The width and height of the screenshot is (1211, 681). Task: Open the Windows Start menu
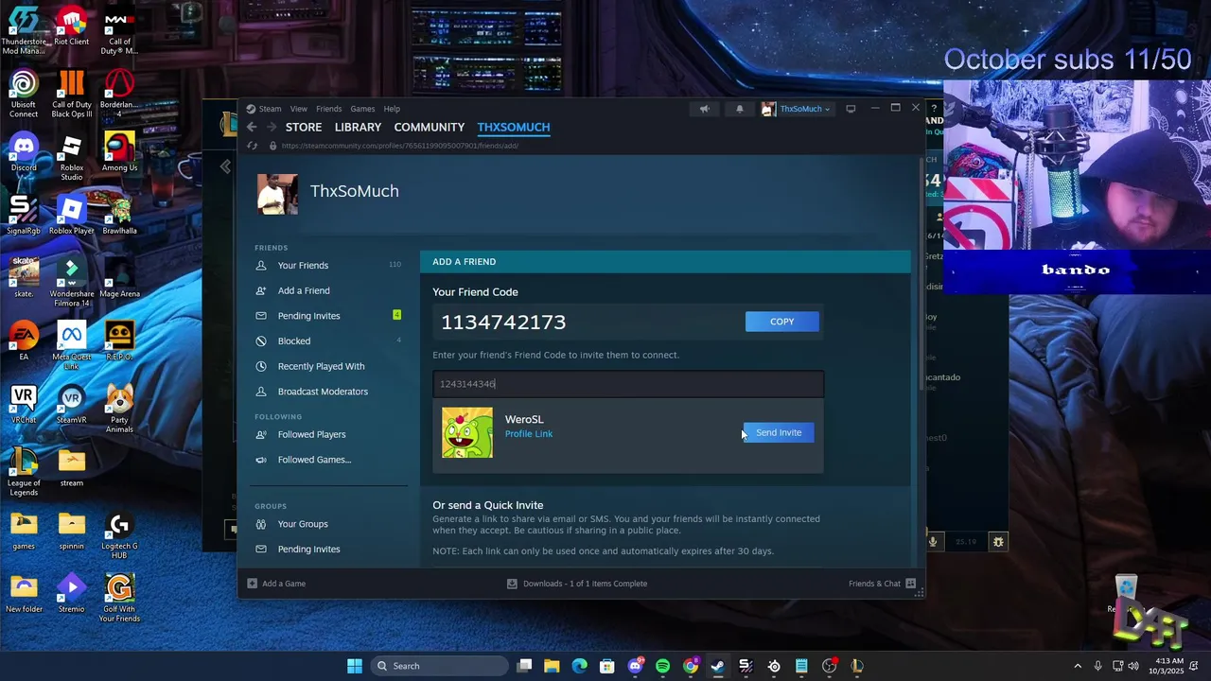[x=355, y=666]
